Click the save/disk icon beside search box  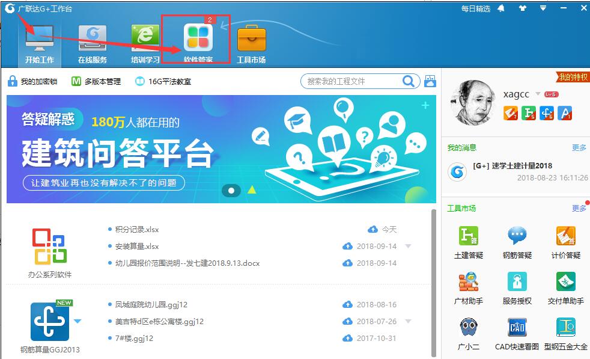[x=430, y=81]
